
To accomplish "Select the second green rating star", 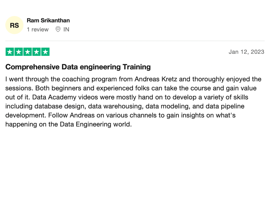I will click(19, 52).
